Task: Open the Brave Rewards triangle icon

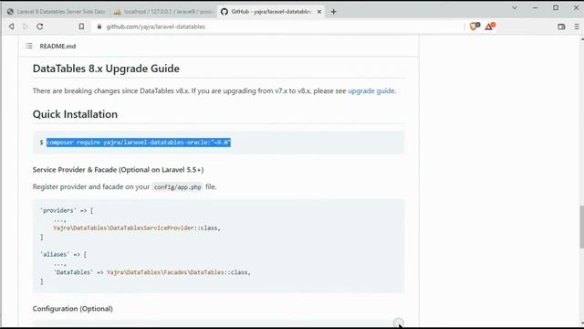Action: (490, 27)
